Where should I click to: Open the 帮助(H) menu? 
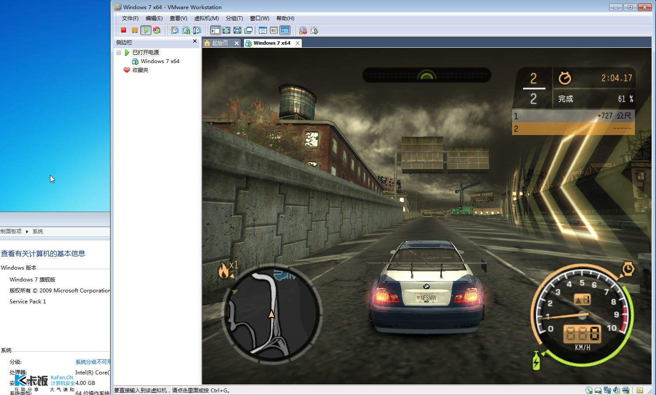pos(285,18)
